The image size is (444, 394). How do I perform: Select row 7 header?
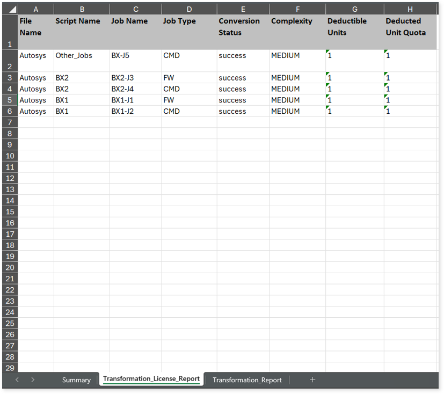point(10,122)
